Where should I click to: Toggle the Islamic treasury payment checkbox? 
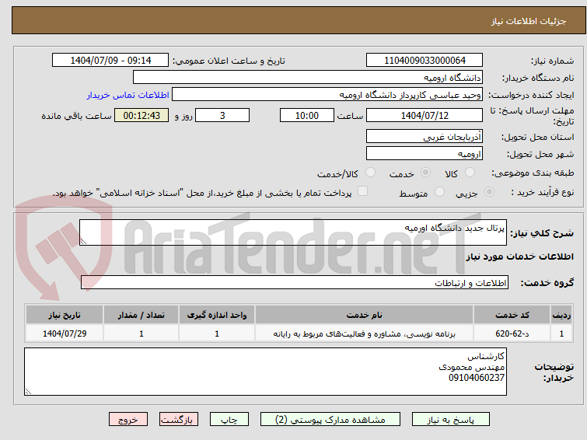(362, 191)
